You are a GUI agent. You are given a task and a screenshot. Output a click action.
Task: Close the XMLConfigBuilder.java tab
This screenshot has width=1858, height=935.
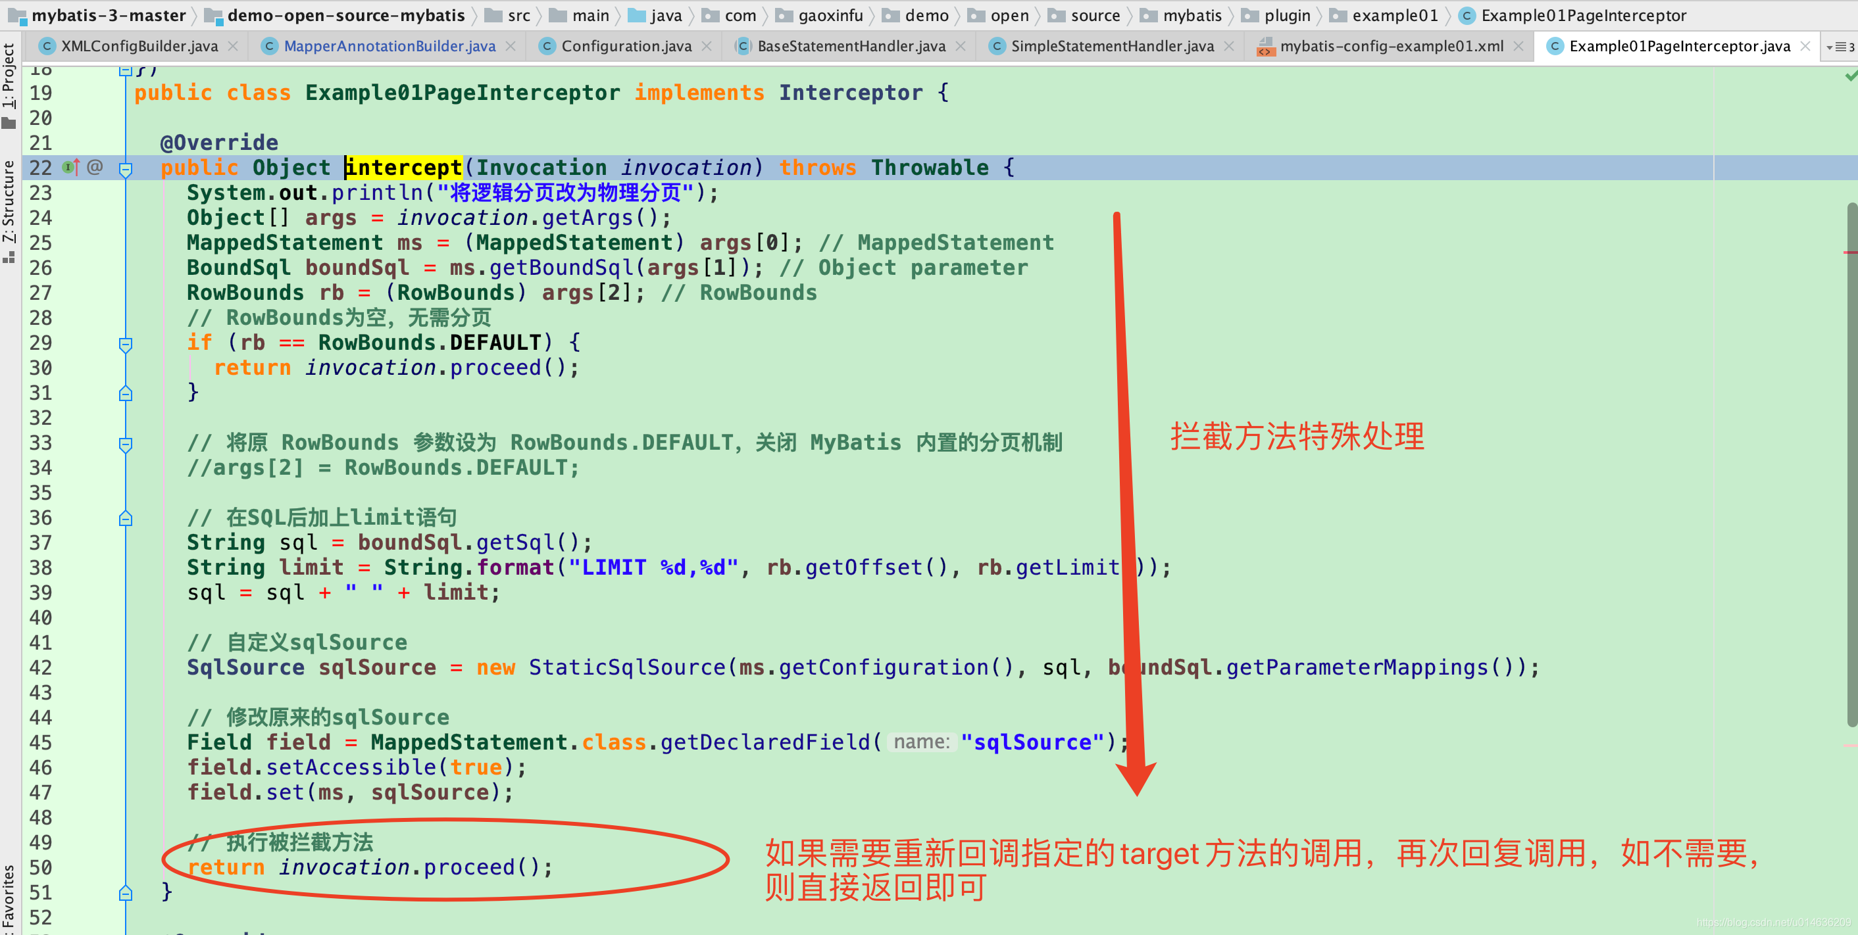click(x=233, y=46)
